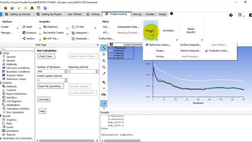The width and height of the screenshot is (252, 142).
Task: Click Number of Iterations field
Action: (51, 71)
